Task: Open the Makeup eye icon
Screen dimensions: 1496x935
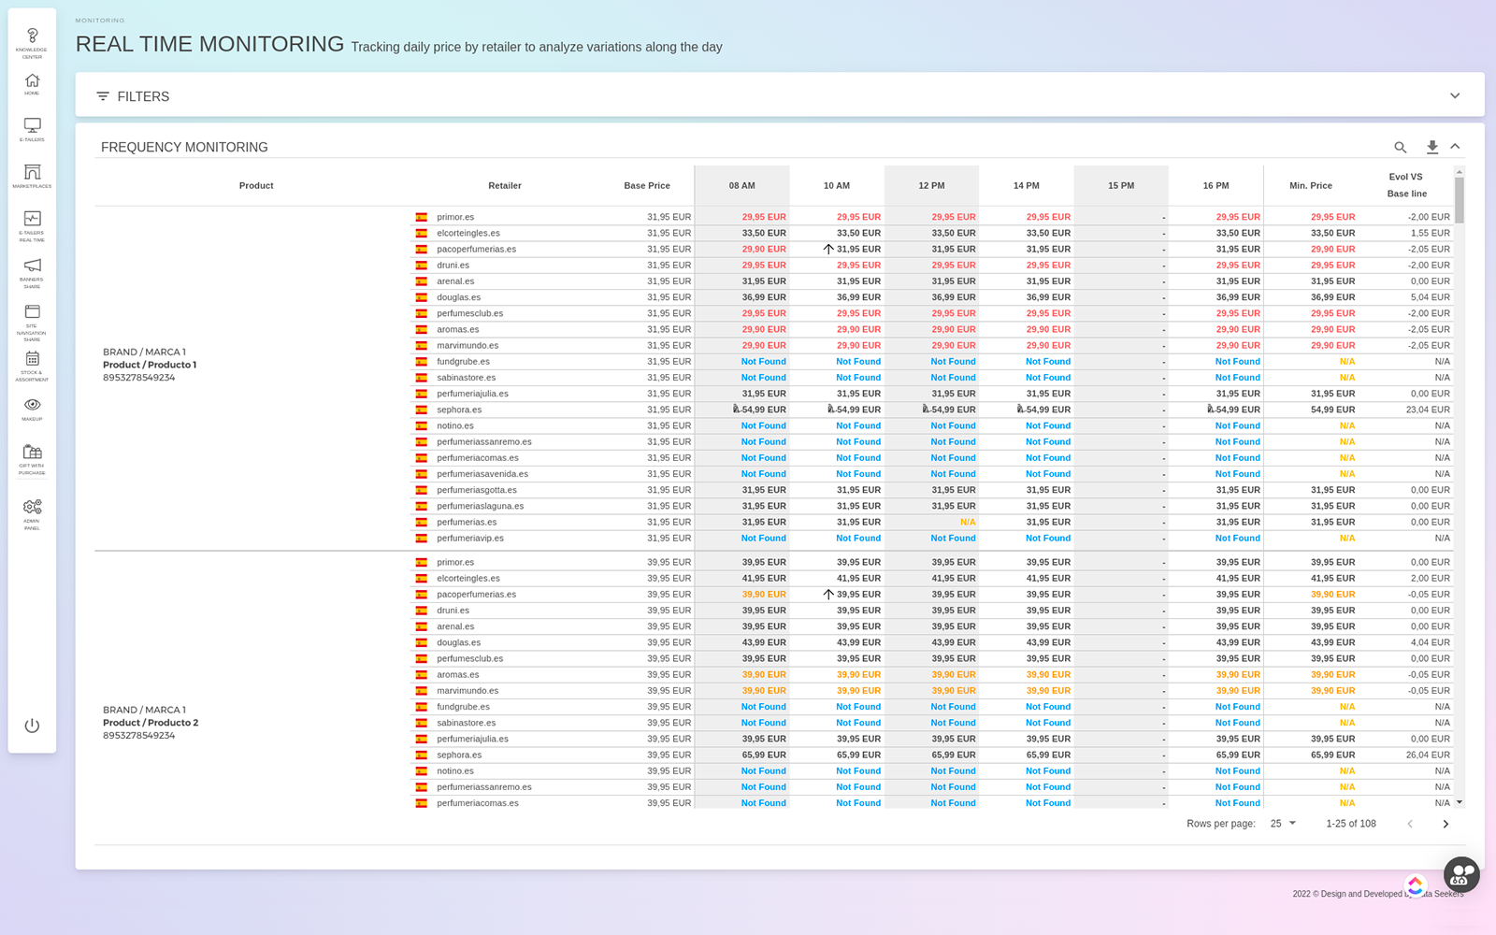Action: pyautogui.click(x=32, y=409)
